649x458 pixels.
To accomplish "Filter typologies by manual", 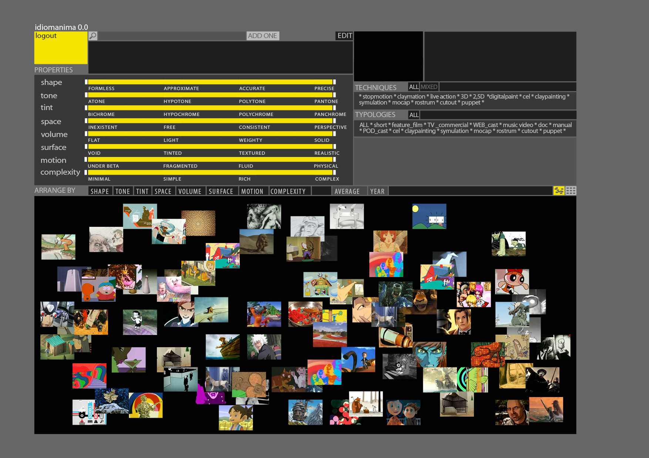I will 562,125.
